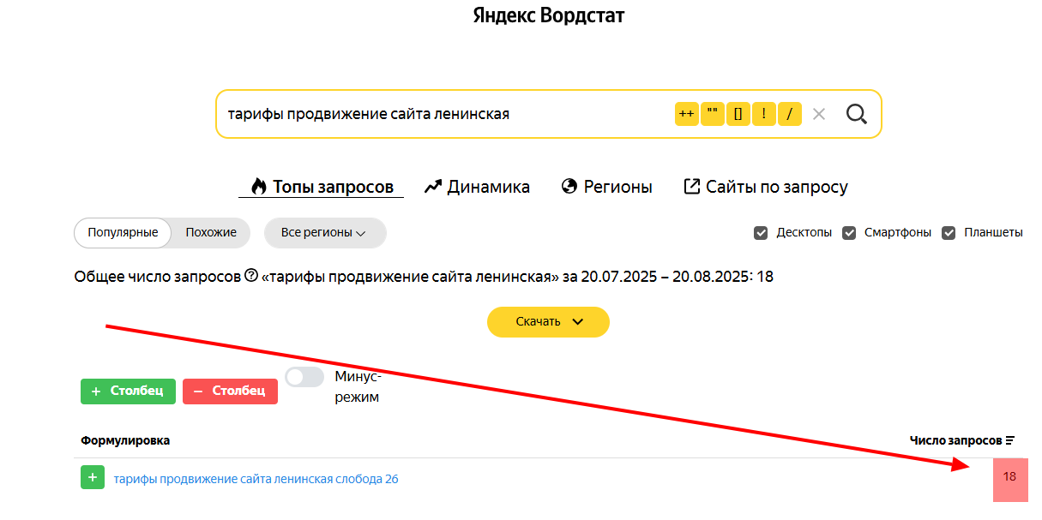
Task: Click the Формулировка column header
Action: coord(125,440)
